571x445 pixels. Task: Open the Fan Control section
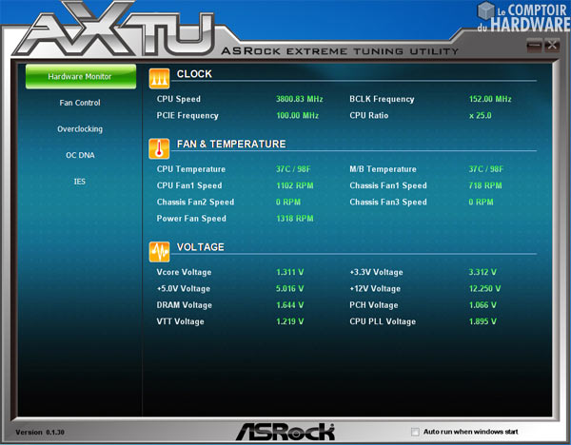point(80,103)
